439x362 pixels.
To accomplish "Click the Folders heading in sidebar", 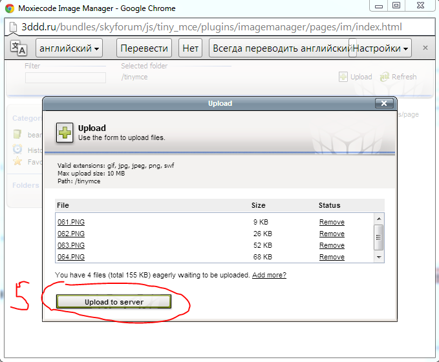I will point(25,185).
